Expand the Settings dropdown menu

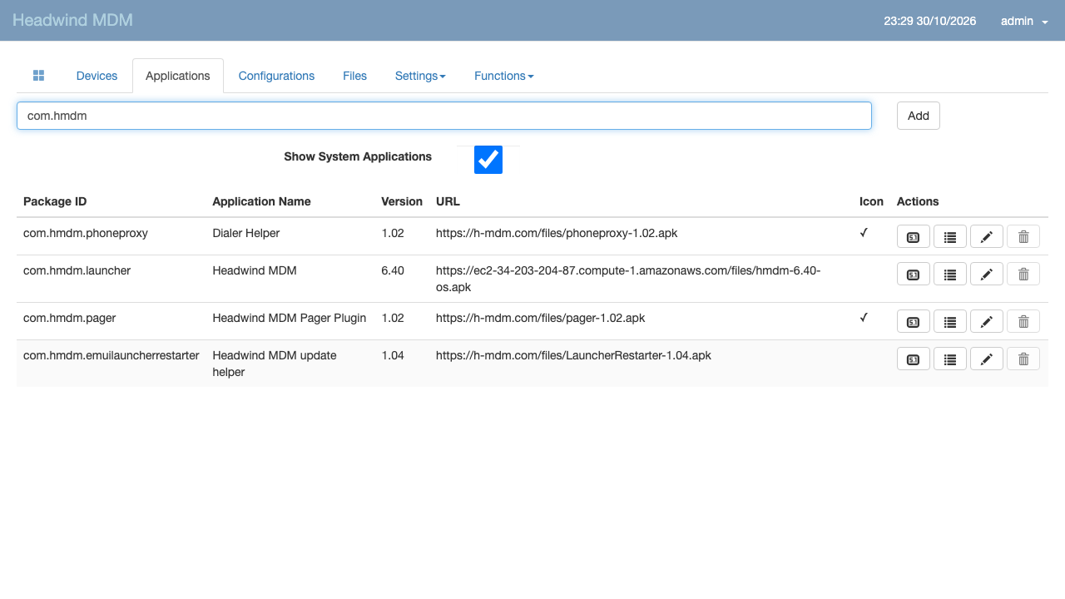tap(420, 76)
